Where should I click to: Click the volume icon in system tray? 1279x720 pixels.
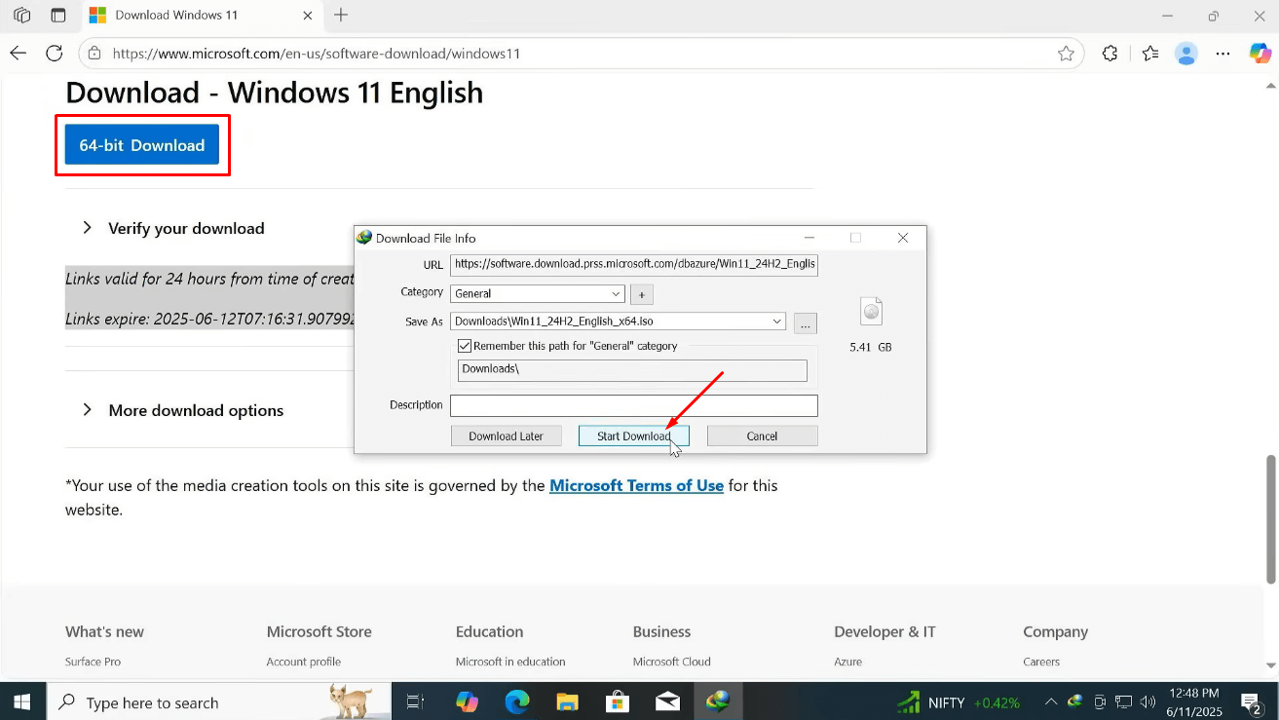1147,701
